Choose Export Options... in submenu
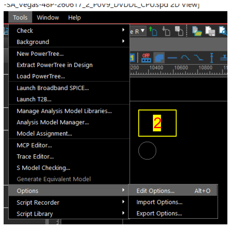This screenshot has height=228, width=231. coord(173,213)
